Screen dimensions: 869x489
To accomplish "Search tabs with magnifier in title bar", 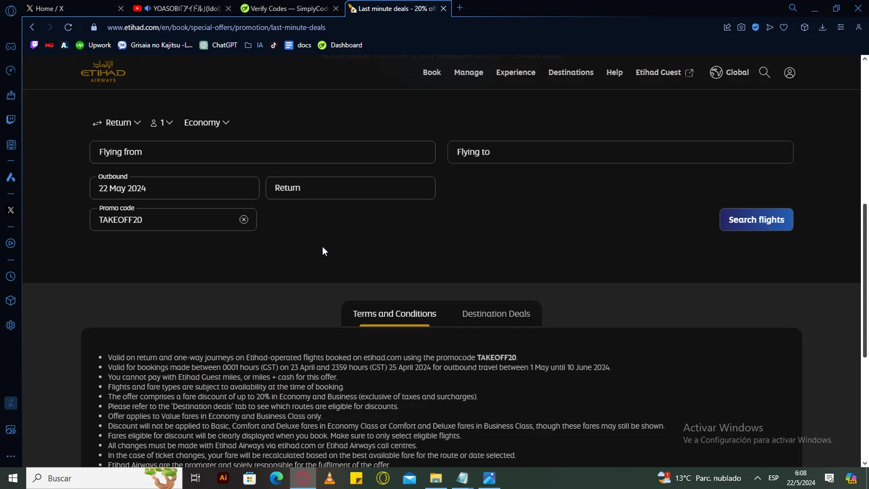I will 793,8.
